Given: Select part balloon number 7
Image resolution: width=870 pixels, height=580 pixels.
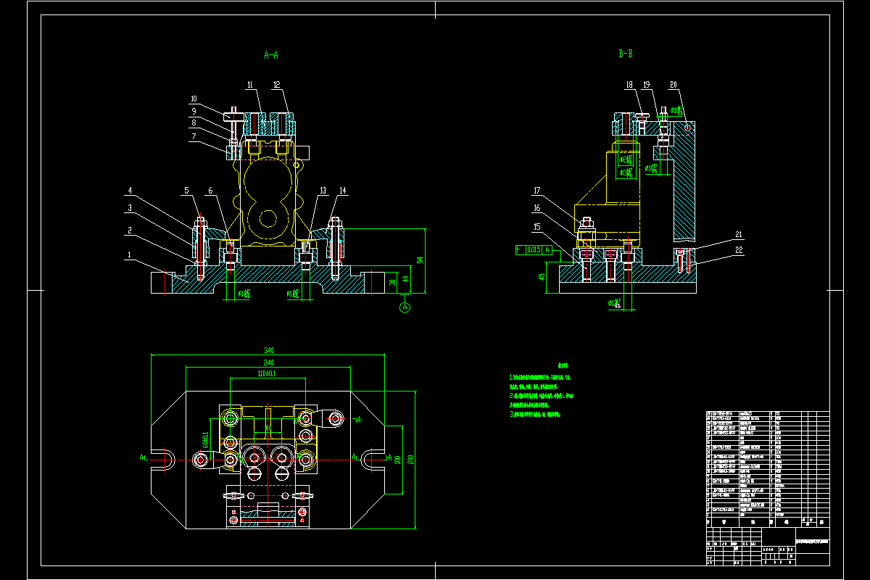Looking at the screenshot, I should (194, 136).
